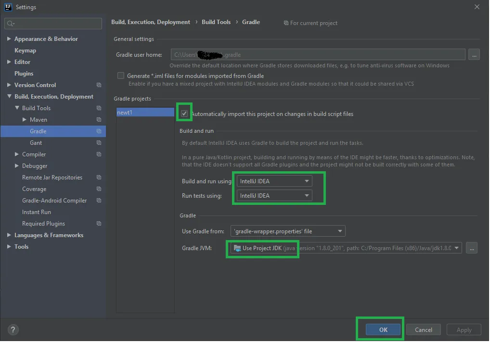Screen dimensions: 490x342
Task: Open help with the question mark button
Action: point(13,329)
